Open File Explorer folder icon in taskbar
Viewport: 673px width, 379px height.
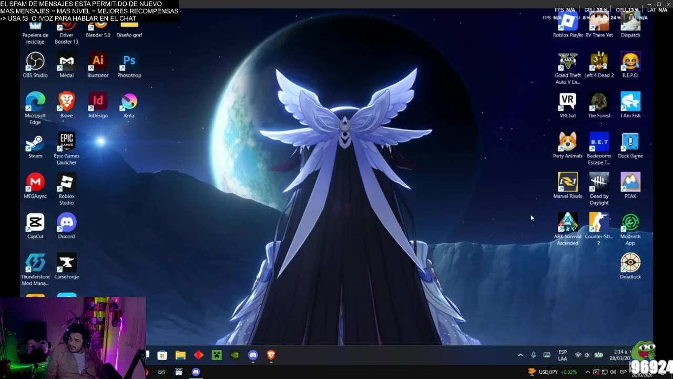(x=180, y=355)
